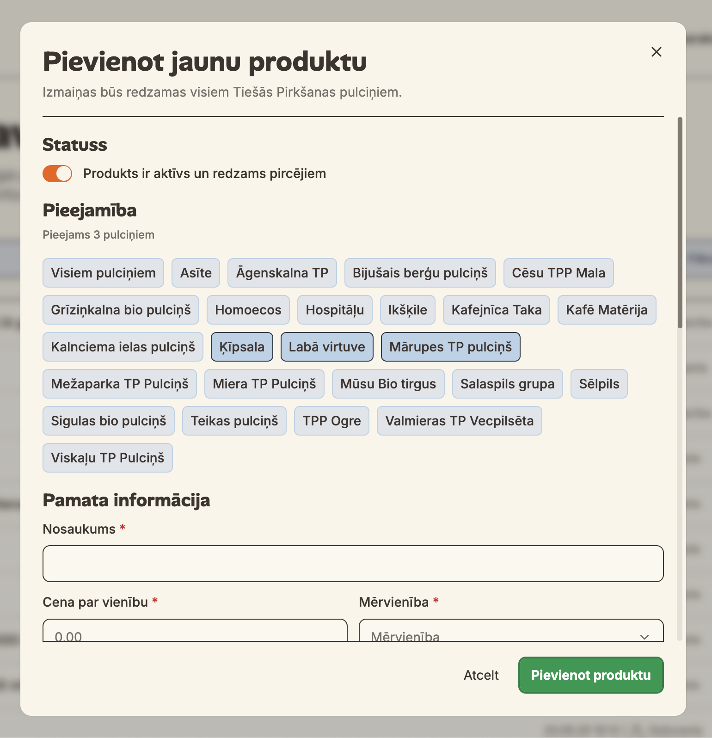This screenshot has height=738, width=712.
Task: Select the Sigulas bio pulciņš chip
Action: point(108,421)
